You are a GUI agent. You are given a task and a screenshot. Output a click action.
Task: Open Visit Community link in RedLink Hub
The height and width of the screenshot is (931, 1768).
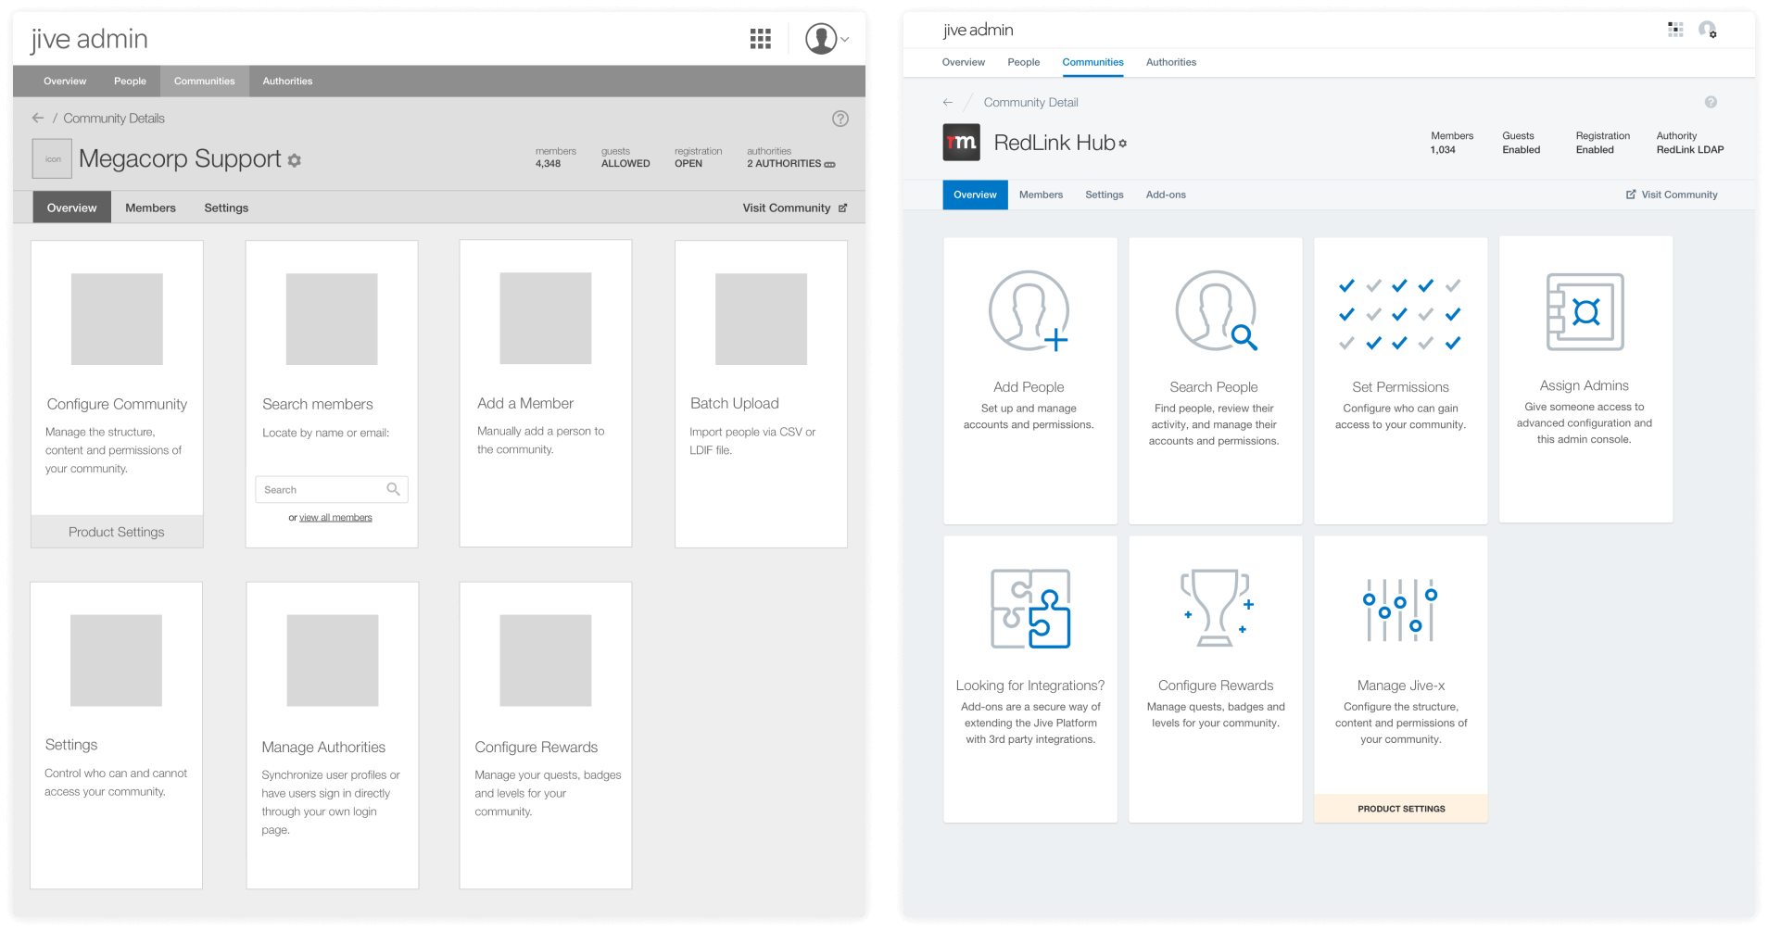click(1672, 195)
